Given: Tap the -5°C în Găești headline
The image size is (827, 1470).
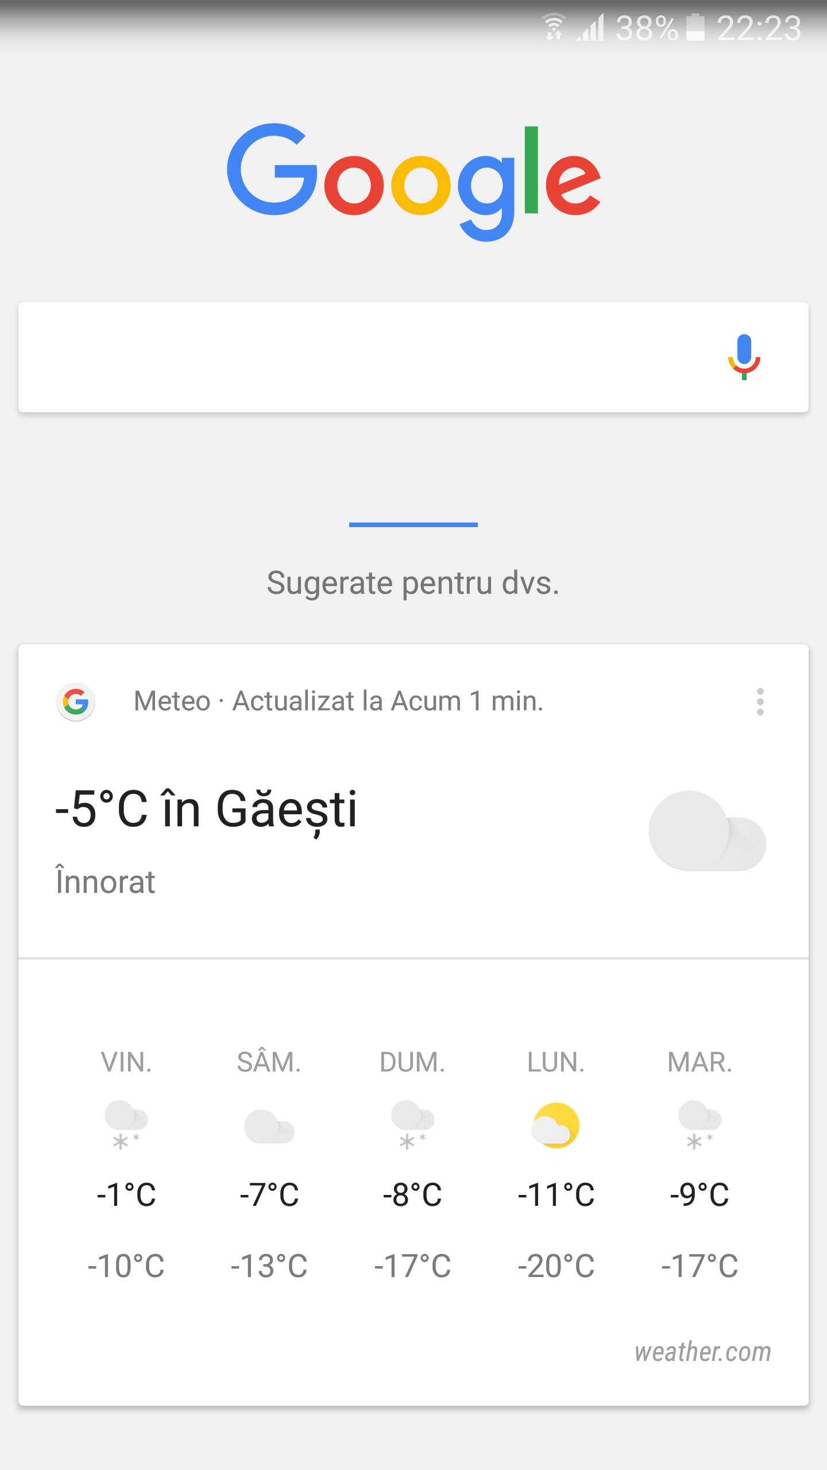Looking at the screenshot, I should pos(206,809).
